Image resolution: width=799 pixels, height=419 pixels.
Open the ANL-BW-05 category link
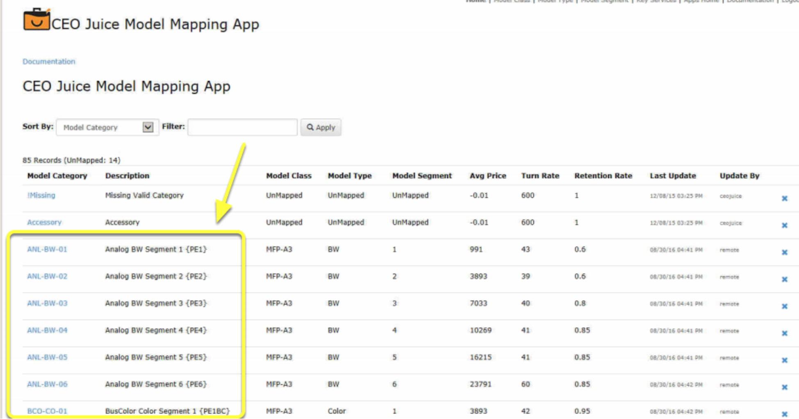(x=47, y=357)
